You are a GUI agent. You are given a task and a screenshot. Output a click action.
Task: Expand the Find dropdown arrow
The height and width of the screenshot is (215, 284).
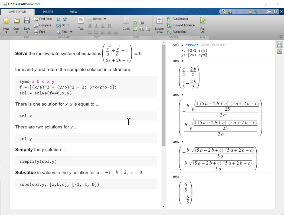[x=71, y=32]
